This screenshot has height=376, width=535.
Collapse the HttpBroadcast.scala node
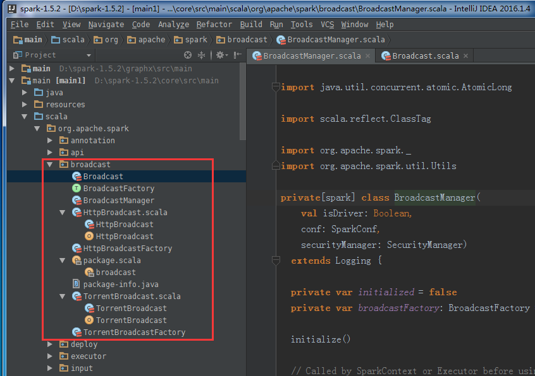pyautogui.click(x=63, y=213)
